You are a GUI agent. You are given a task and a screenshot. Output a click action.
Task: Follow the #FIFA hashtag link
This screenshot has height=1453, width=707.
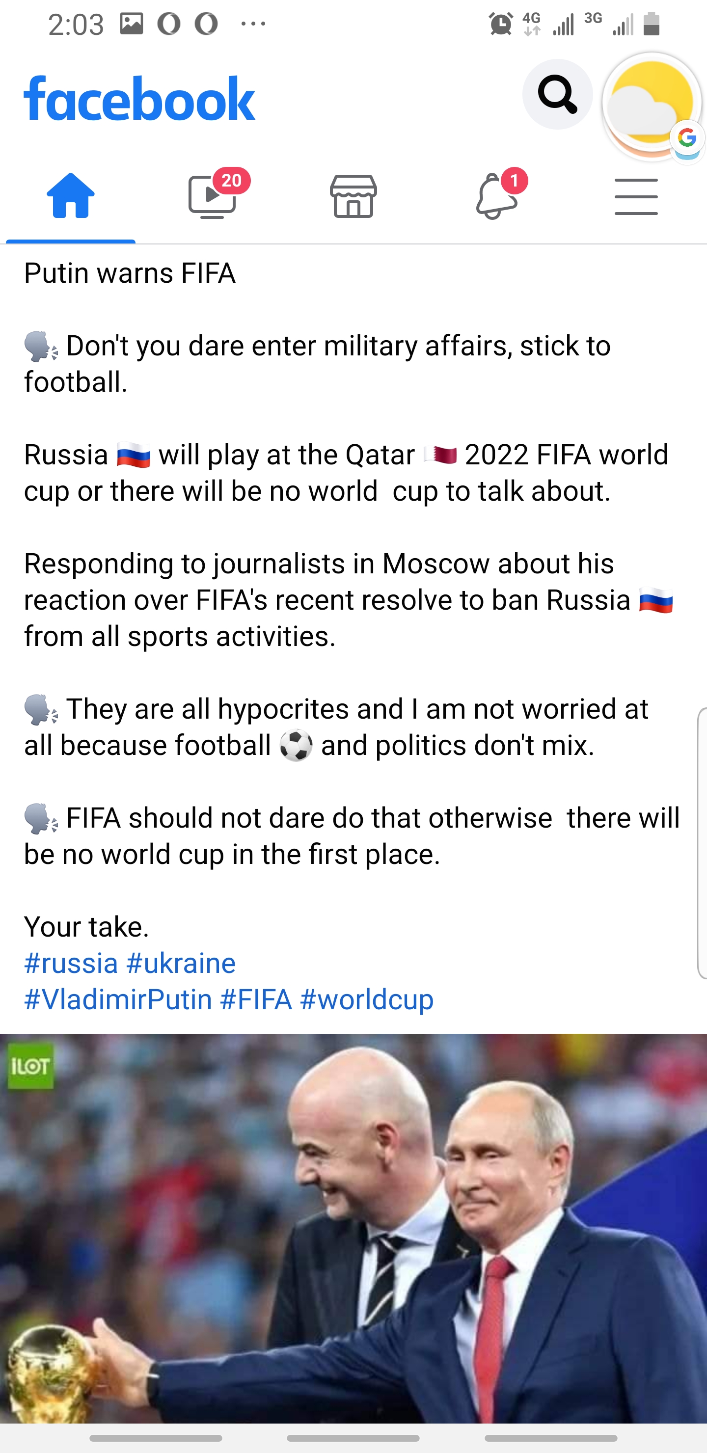(256, 999)
